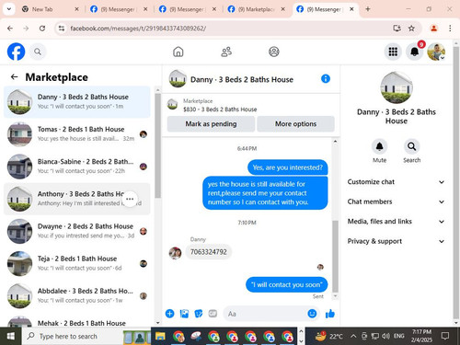Open the emoji picker
Screen dimensions: 460x345
pos(312,314)
